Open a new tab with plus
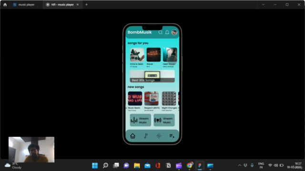The width and height of the screenshot is (305, 171). pyautogui.click(x=86, y=5)
